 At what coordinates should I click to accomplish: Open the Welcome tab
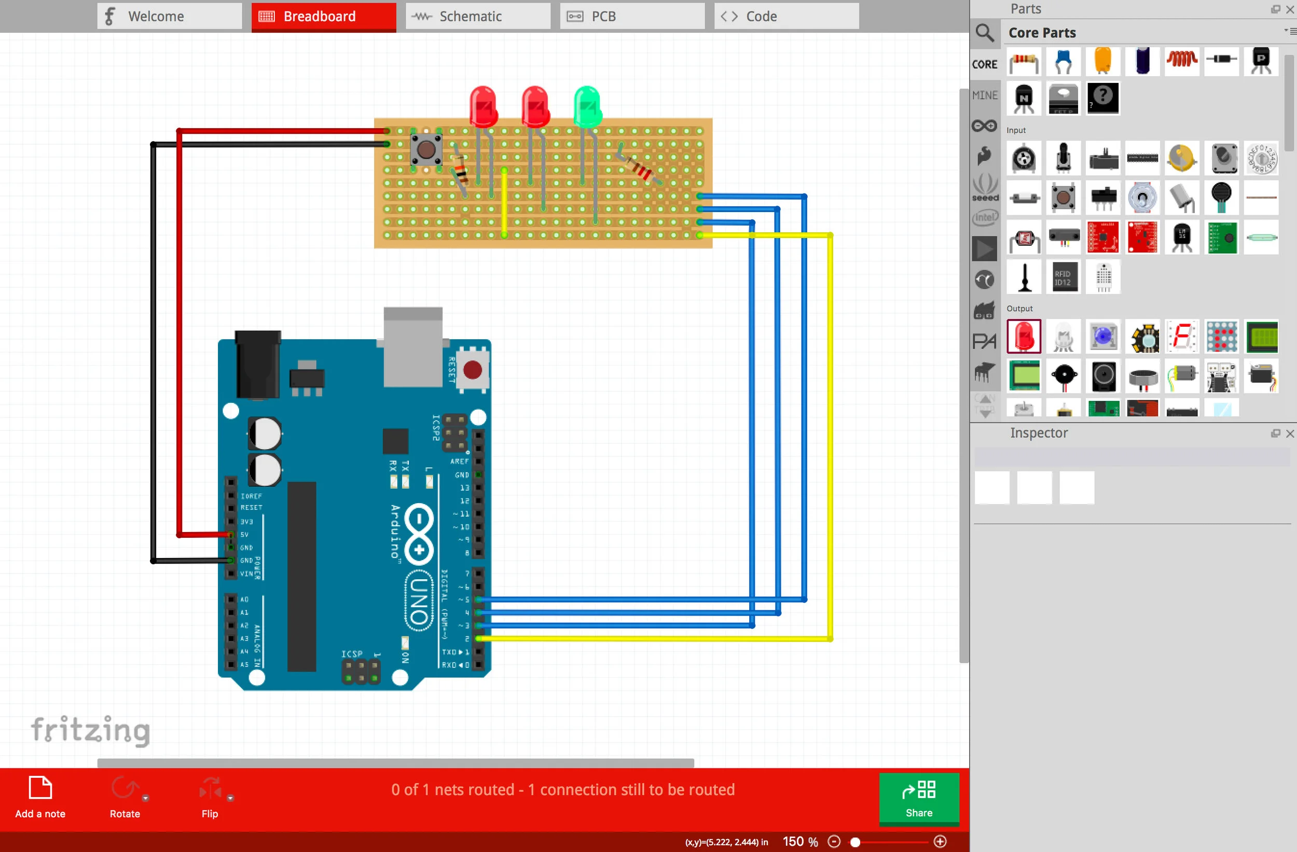[x=170, y=17]
